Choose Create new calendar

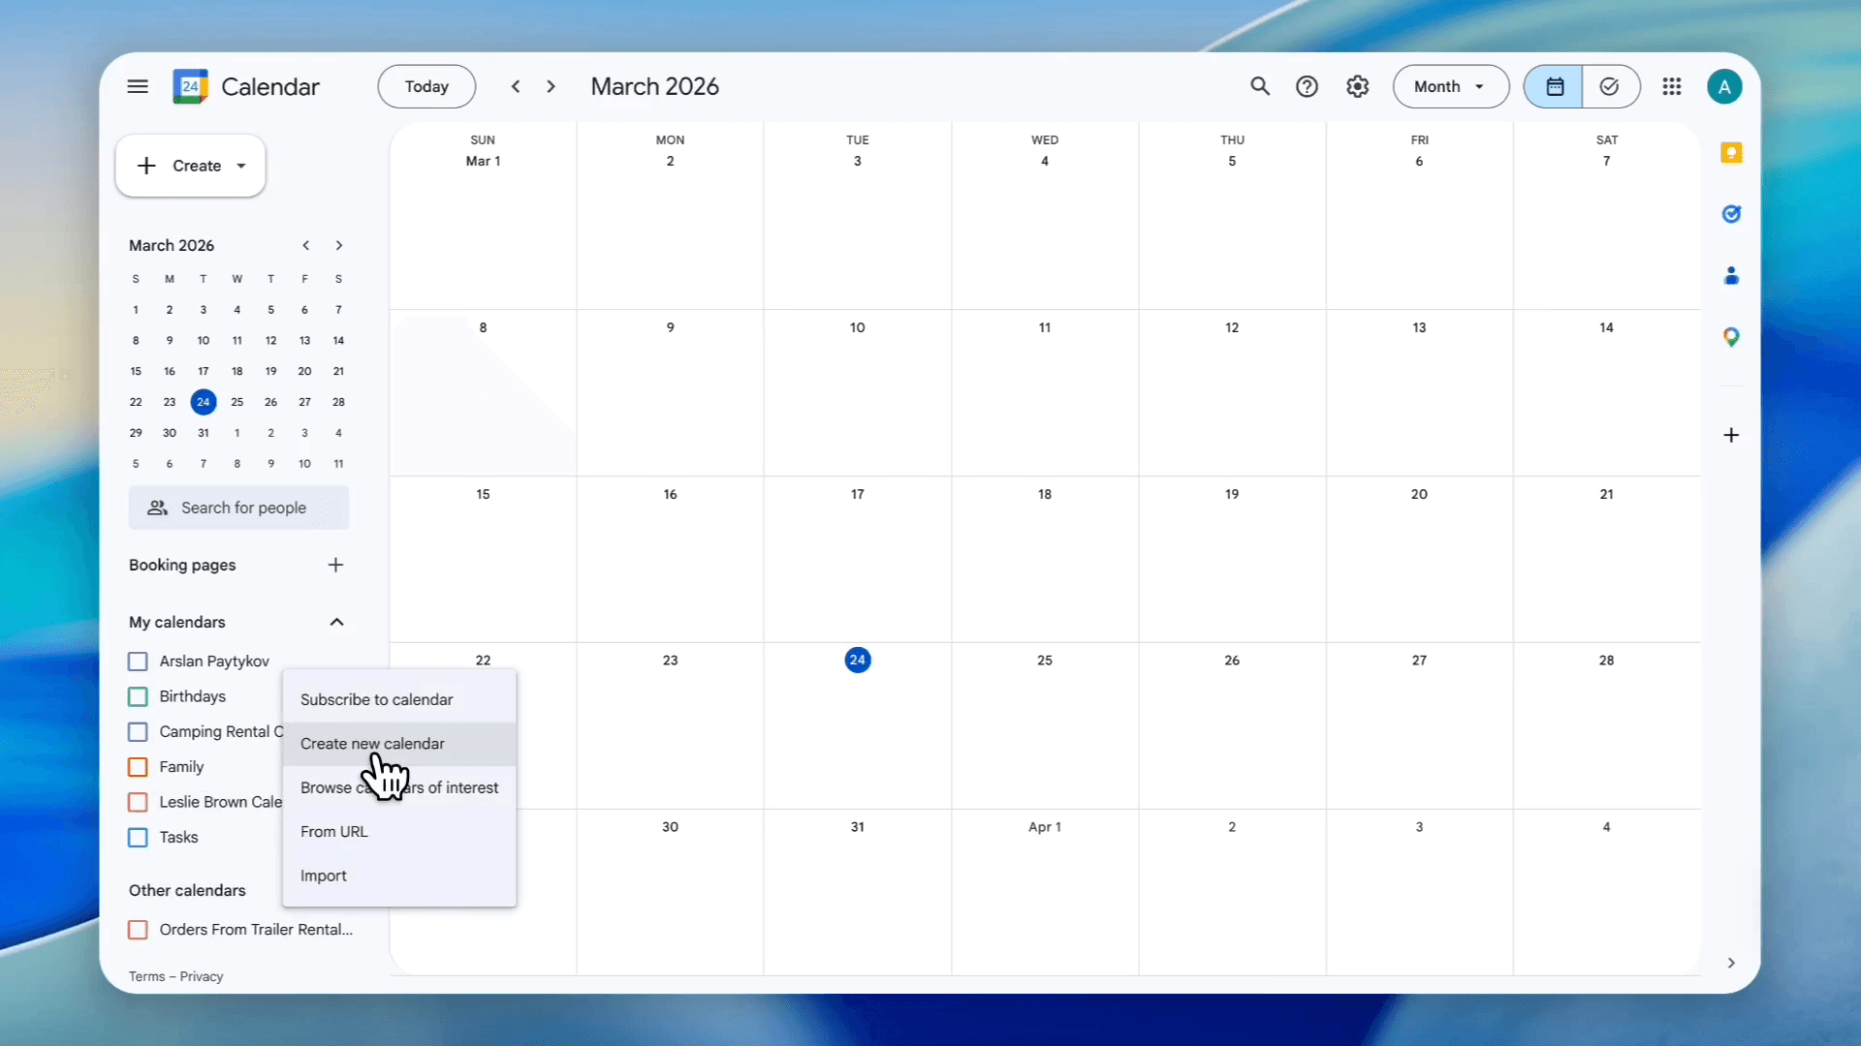[398, 744]
